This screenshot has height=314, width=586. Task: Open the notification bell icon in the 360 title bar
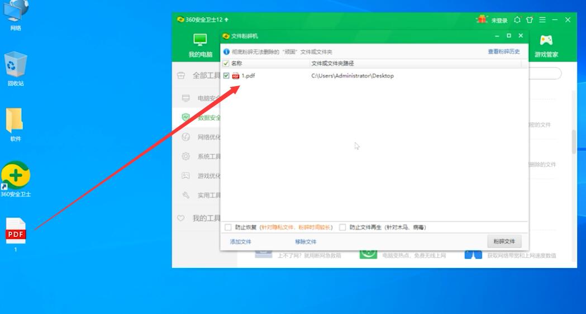pos(517,20)
